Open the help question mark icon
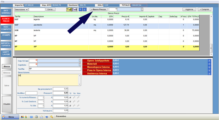This screenshot has height=120, width=219. [x=47, y=117]
